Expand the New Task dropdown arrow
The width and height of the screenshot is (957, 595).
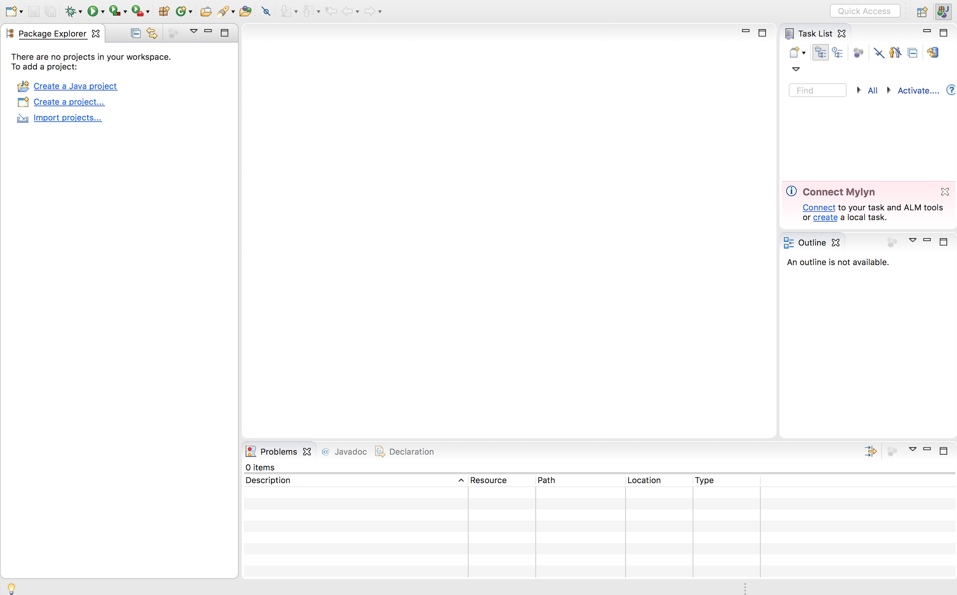[803, 53]
